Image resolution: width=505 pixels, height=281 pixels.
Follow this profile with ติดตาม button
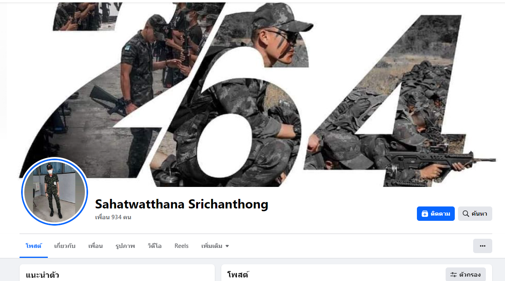(x=436, y=214)
